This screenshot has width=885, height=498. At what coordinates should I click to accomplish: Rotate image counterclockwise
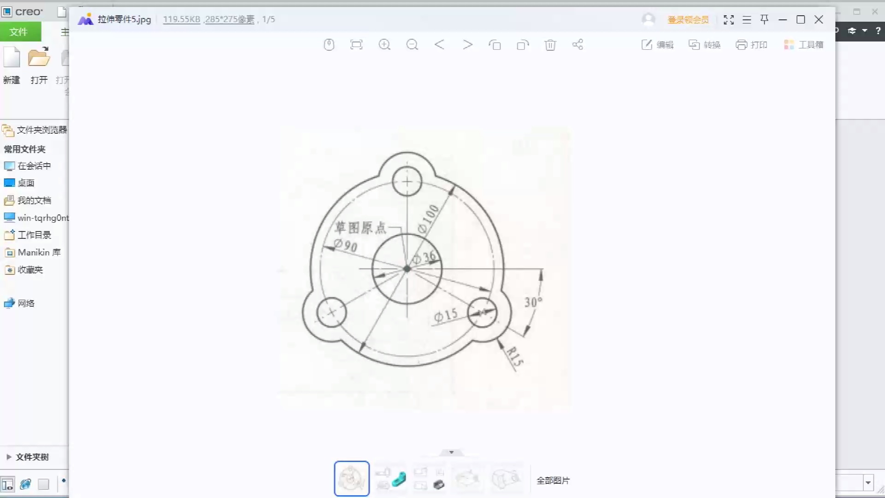pos(495,45)
